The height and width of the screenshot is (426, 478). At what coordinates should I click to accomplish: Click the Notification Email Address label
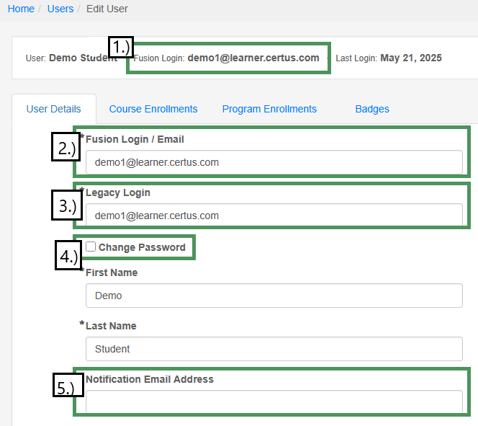coord(150,379)
